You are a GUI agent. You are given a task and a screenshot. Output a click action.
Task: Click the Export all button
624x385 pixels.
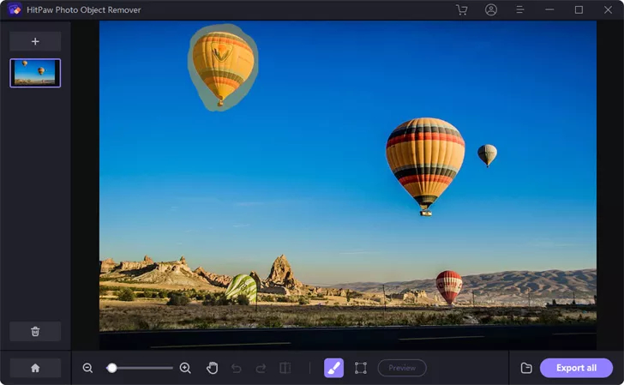576,368
